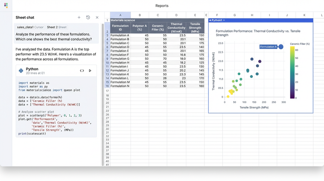Click the Reports title
Image resolution: width=324 pixels, height=181 pixels.
(162, 6)
